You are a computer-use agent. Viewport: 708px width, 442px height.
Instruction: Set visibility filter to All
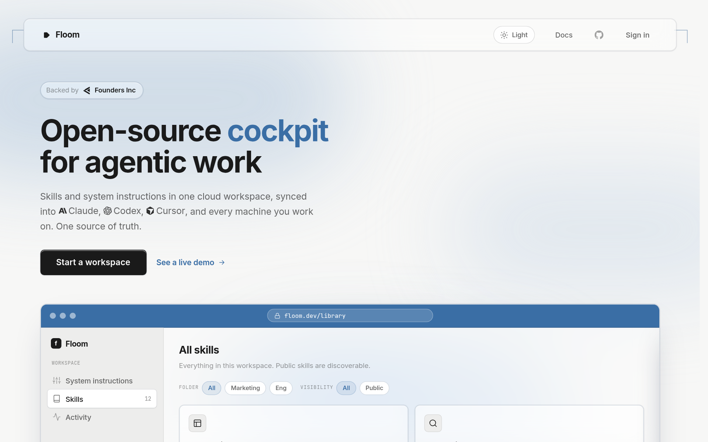(346, 388)
